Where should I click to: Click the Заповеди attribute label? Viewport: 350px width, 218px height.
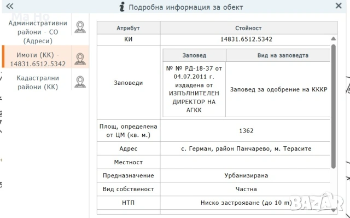pyautogui.click(x=128, y=83)
